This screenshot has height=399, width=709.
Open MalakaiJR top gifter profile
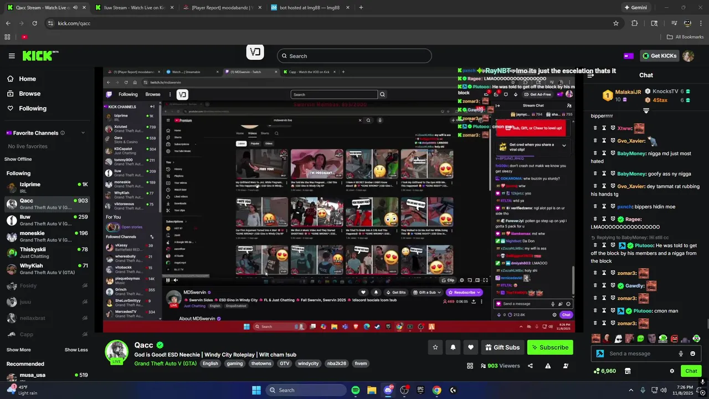(x=621, y=96)
